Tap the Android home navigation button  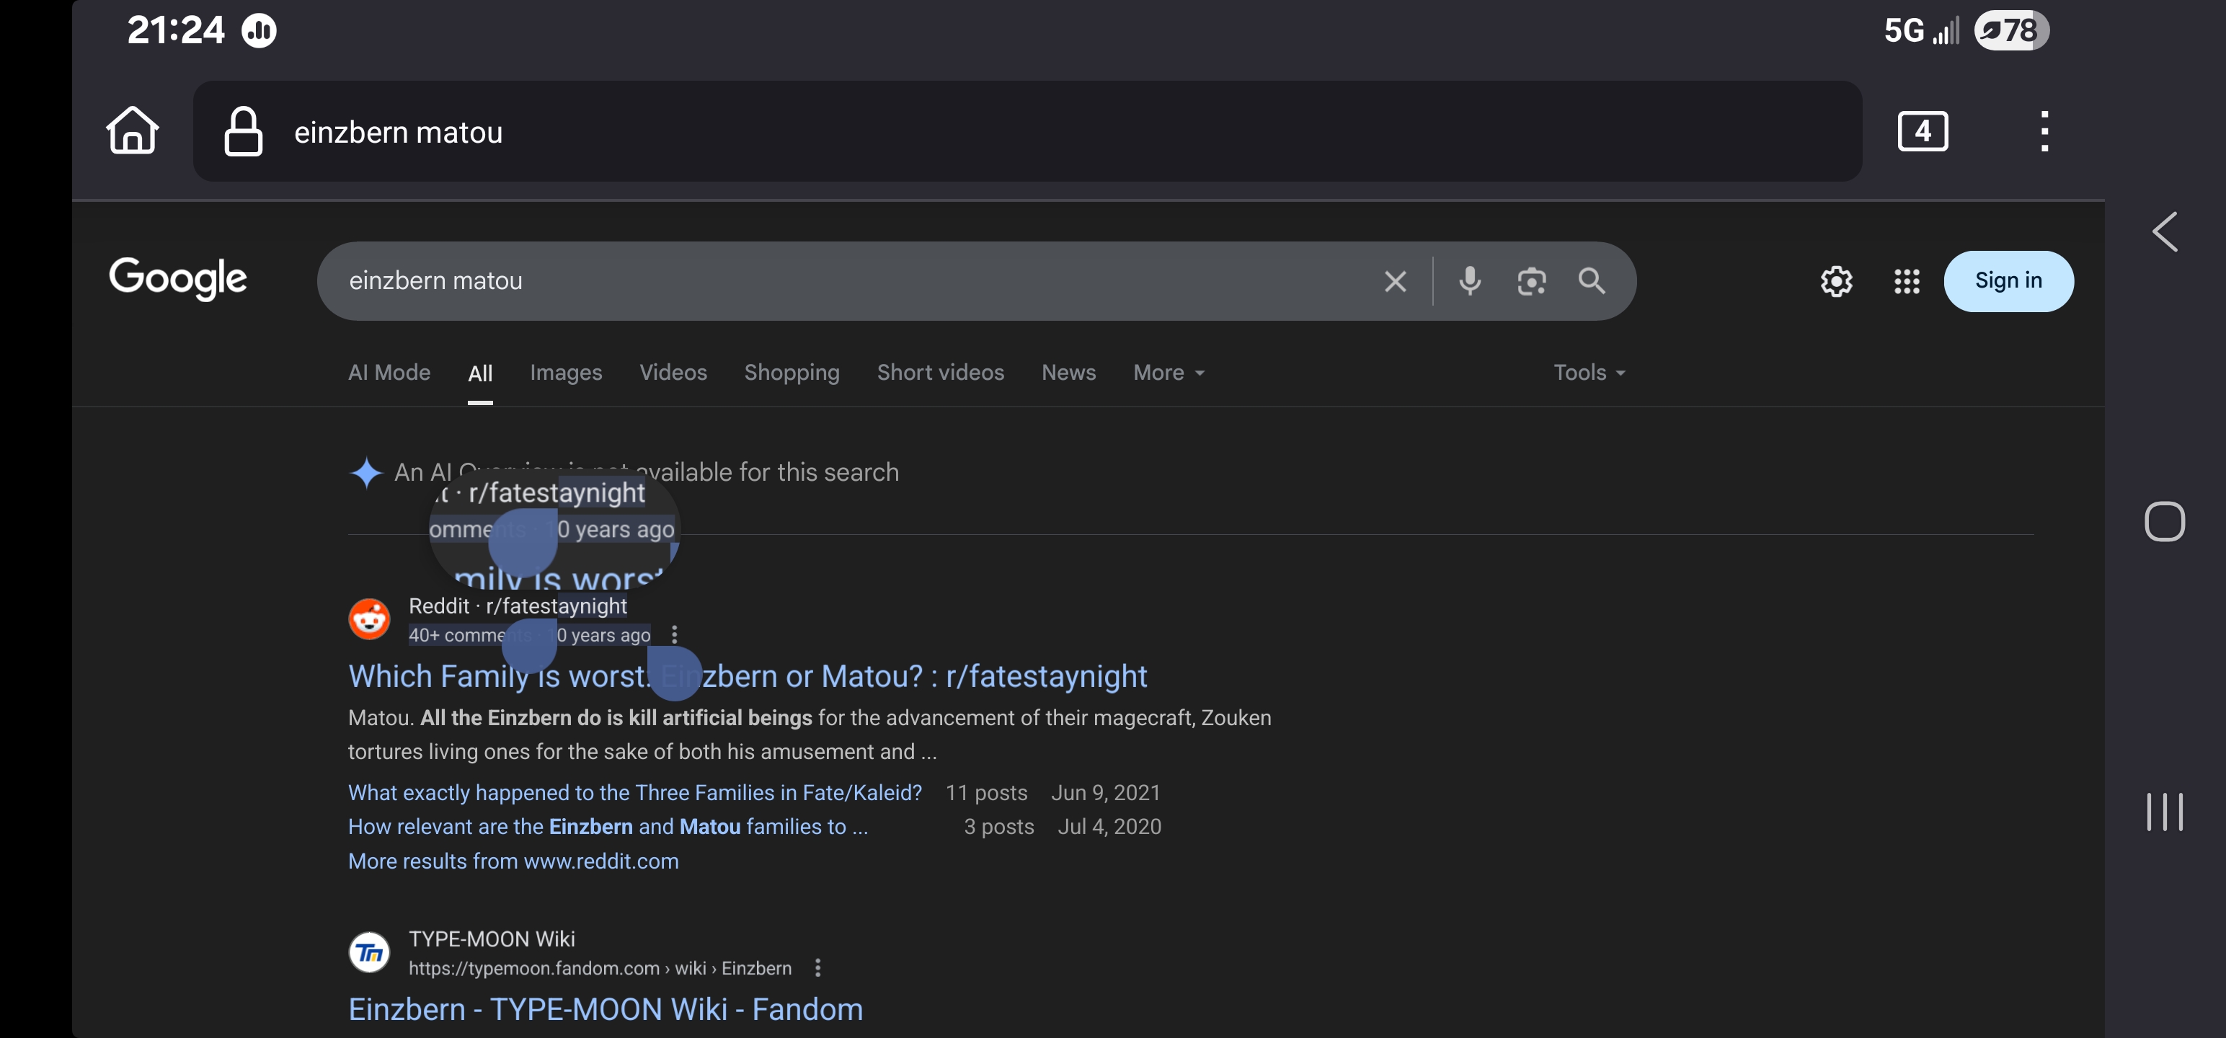2165,521
